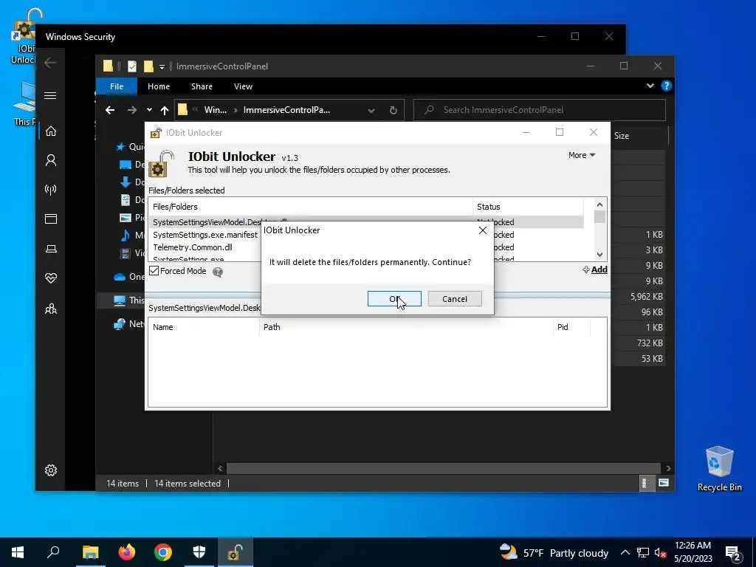Click Properties icon in Explorer title bar
Screen dimensions: 756x567
[x=131, y=66]
